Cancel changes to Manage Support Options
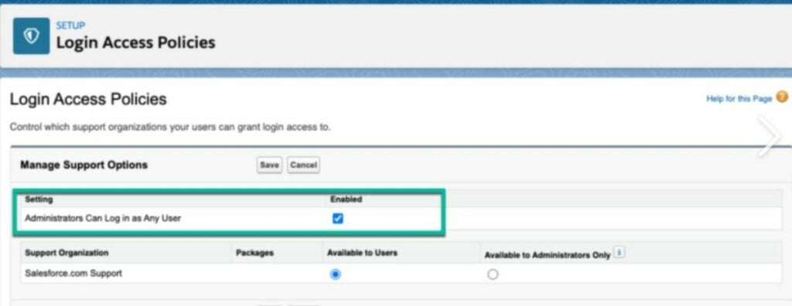The height and width of the screenshot is (306, 792). (x=303, y=165)
